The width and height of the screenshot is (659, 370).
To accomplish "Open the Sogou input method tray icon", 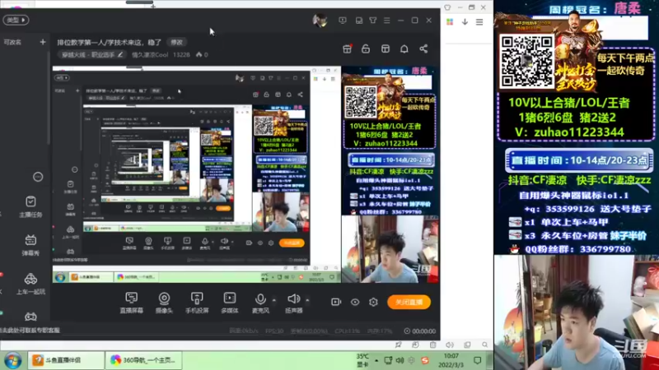I will point(425,360).
